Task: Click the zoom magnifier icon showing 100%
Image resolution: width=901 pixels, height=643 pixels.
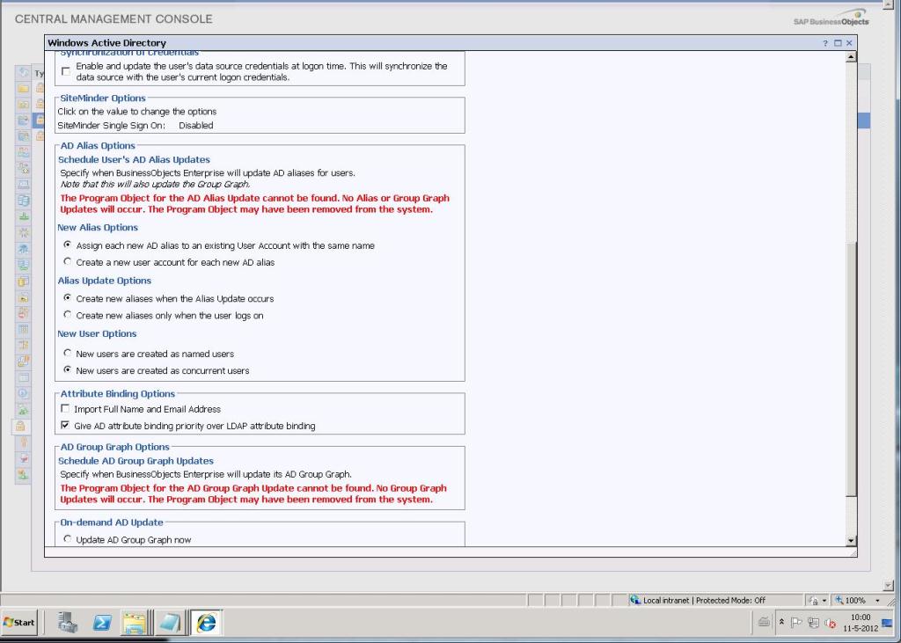Action: pos(839,600)
